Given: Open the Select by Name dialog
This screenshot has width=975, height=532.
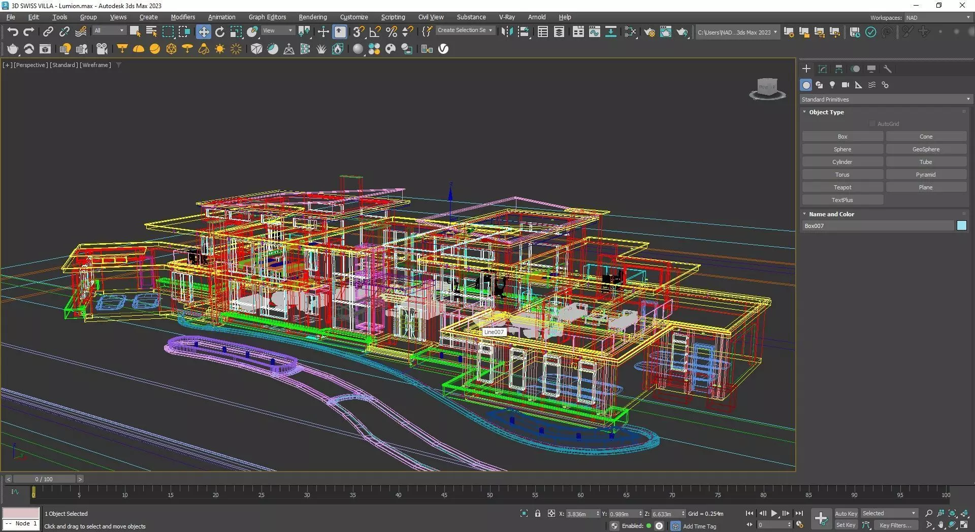Looking at the screenshot, I should pos(151,32).
